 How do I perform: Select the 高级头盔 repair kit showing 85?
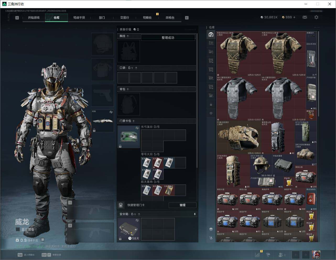(x=250, y=199)
